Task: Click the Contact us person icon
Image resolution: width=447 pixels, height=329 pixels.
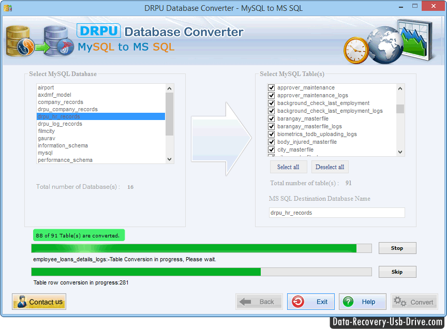Action: click(21, 302)
